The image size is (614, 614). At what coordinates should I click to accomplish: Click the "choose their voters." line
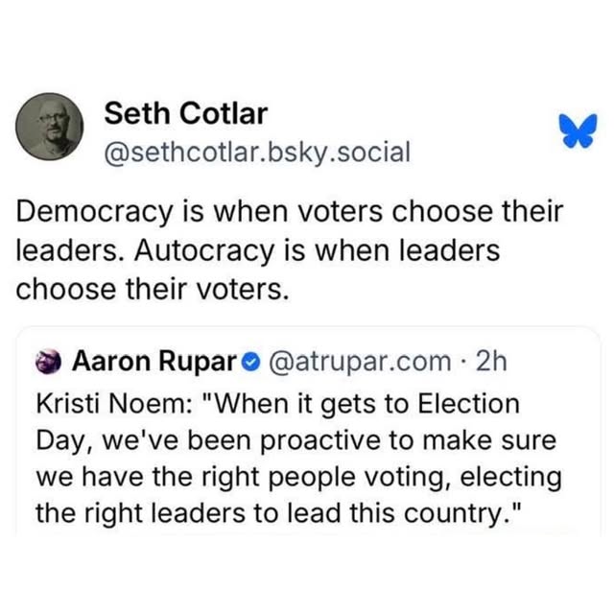(x=152, y=288)
